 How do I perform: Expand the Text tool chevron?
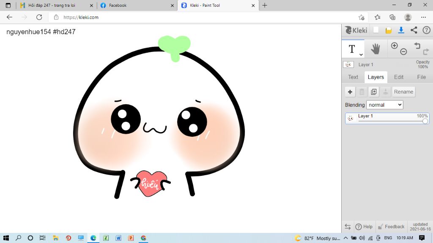tap(361, 55)
